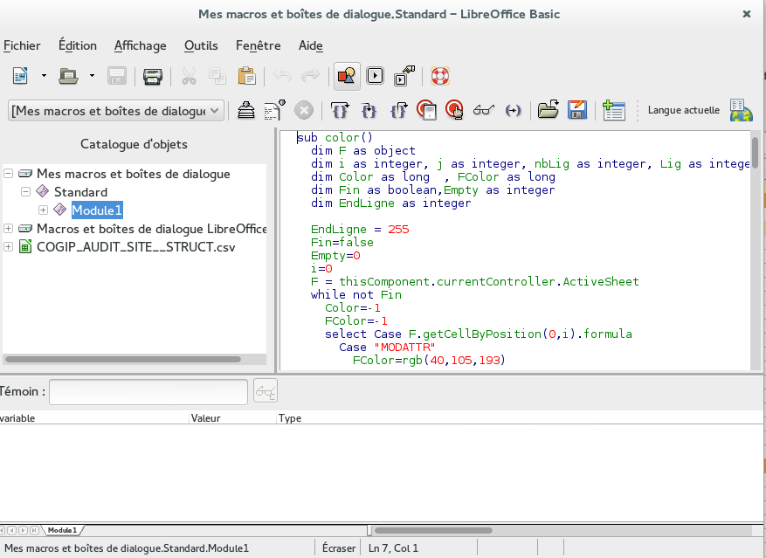Open the Fenêtre menu

258,45
